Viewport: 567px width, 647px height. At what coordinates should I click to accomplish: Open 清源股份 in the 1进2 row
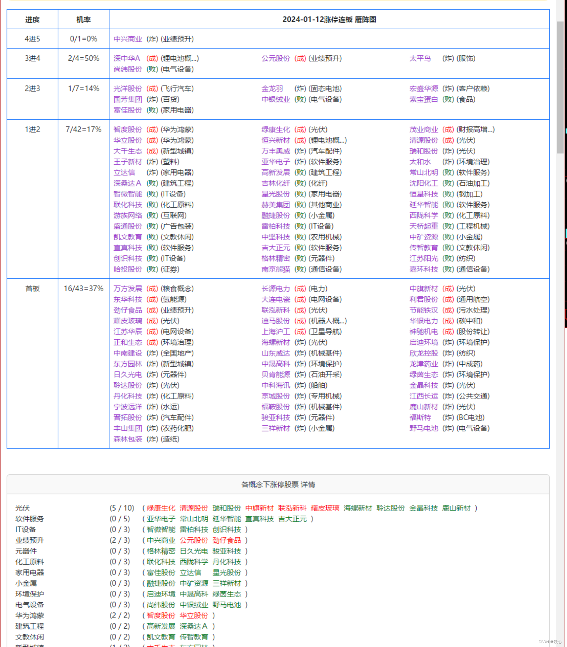click(x=424, y=140)
